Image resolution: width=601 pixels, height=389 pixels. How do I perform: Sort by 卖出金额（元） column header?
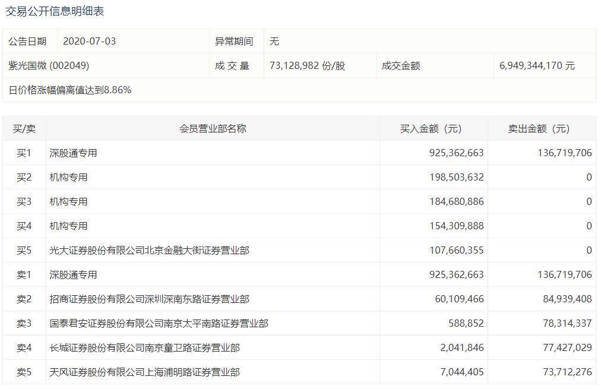pos(541,129)
